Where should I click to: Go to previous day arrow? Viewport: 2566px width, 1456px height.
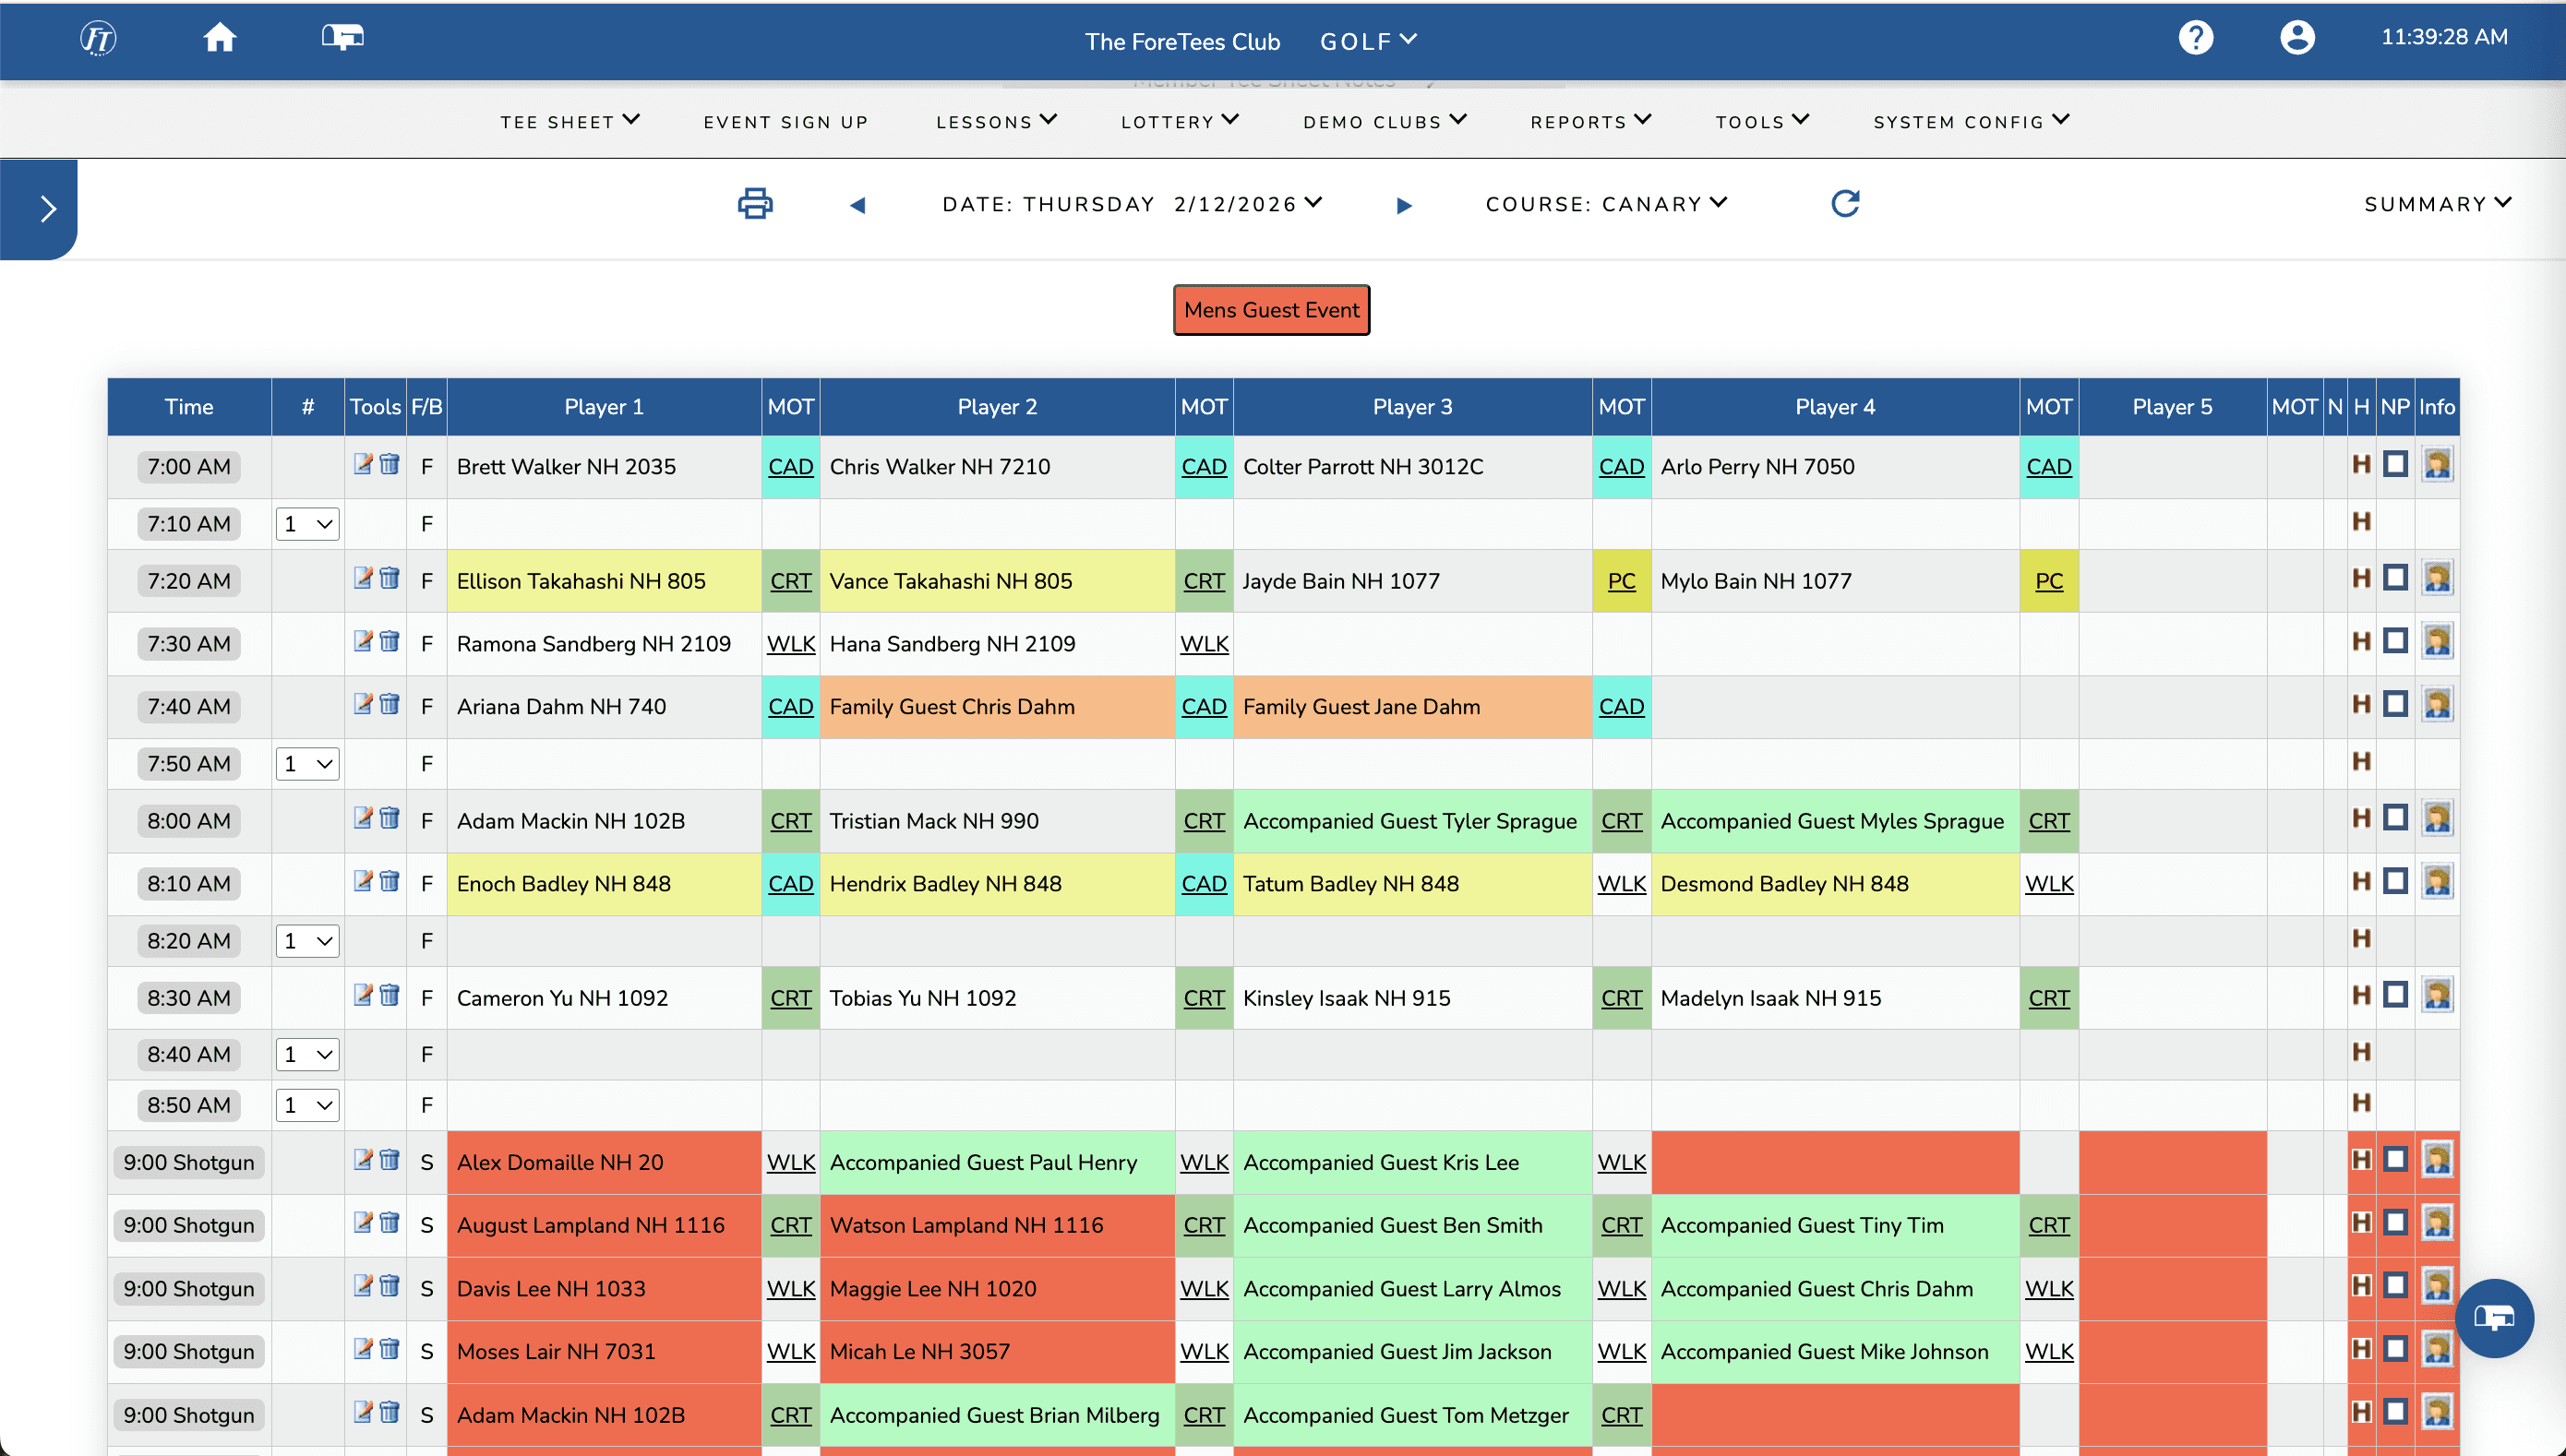click(x=857, y=205)
